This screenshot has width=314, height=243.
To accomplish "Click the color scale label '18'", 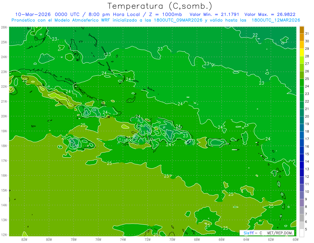I will pyautogui.click(x=307, y=131).
